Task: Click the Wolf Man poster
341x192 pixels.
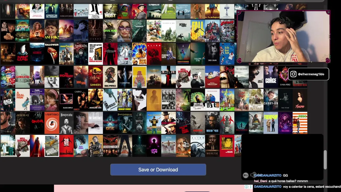Action: tap(139, 146)
